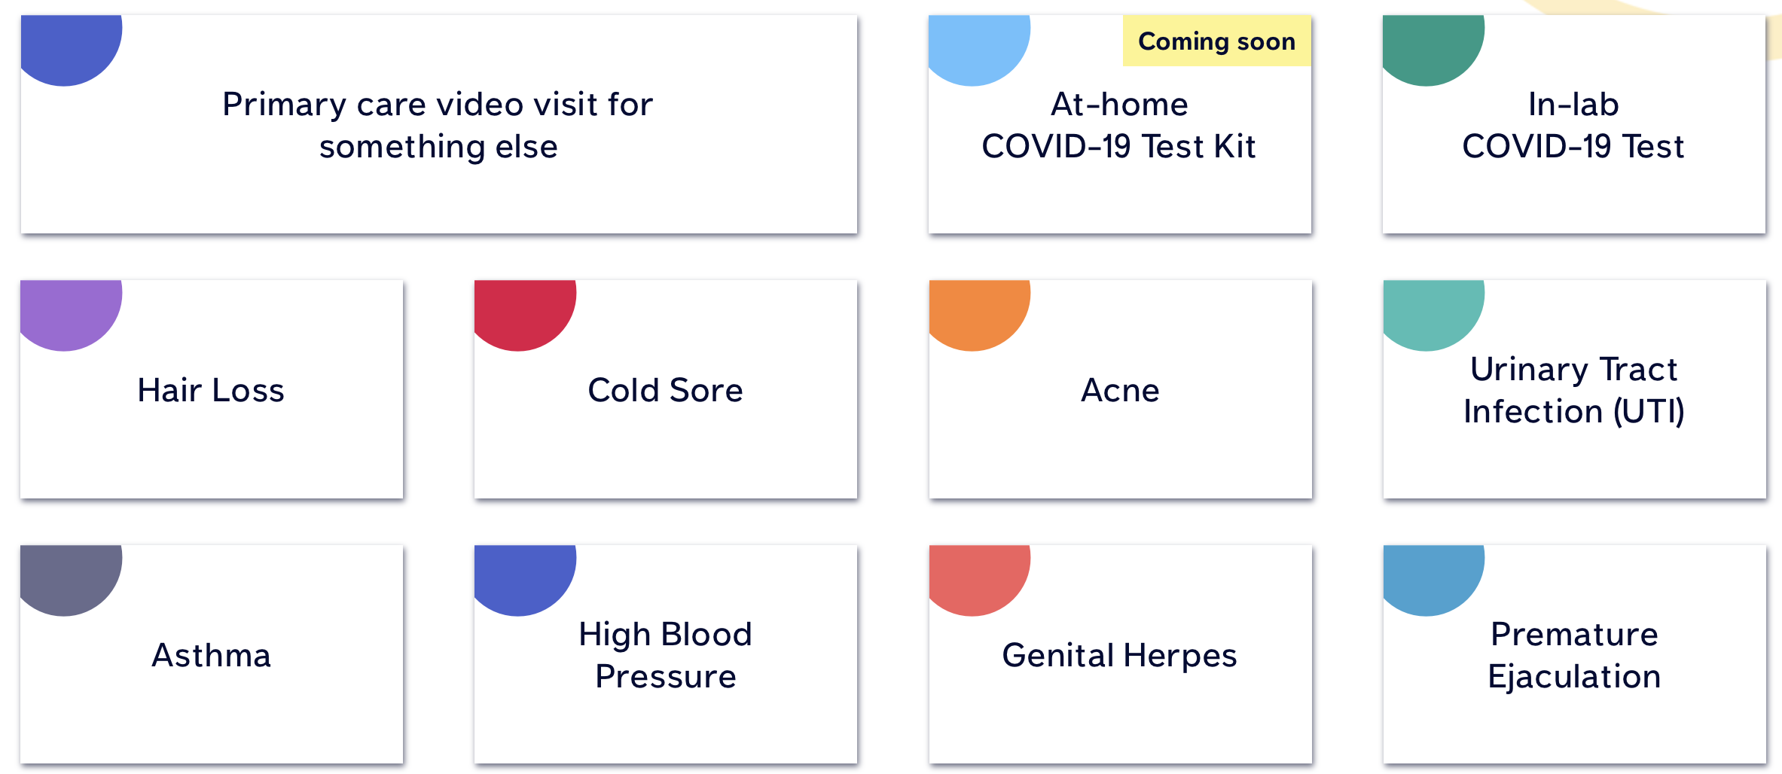Click the Coming soon badge
The width and height of the screenshot is (1782, 774).
click(1216, 41)
